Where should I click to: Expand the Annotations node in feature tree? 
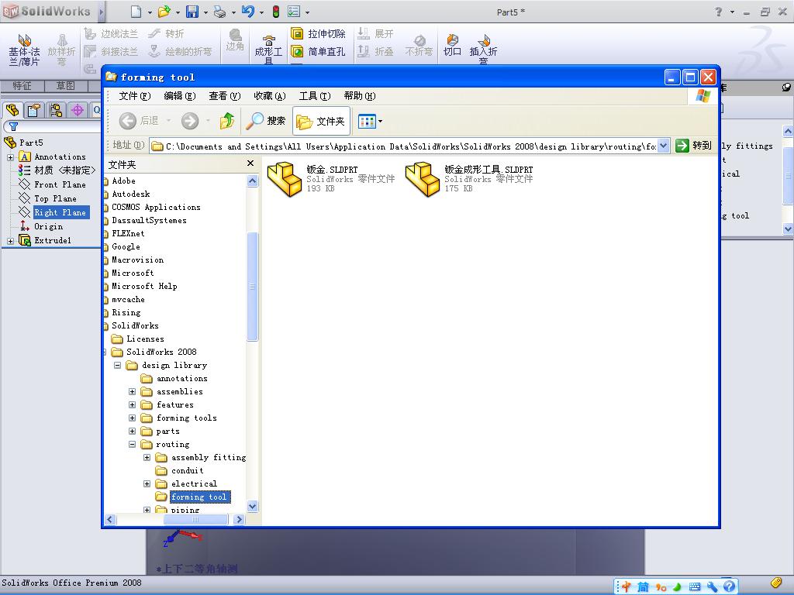pyautogui.click(x=10, y=157)
